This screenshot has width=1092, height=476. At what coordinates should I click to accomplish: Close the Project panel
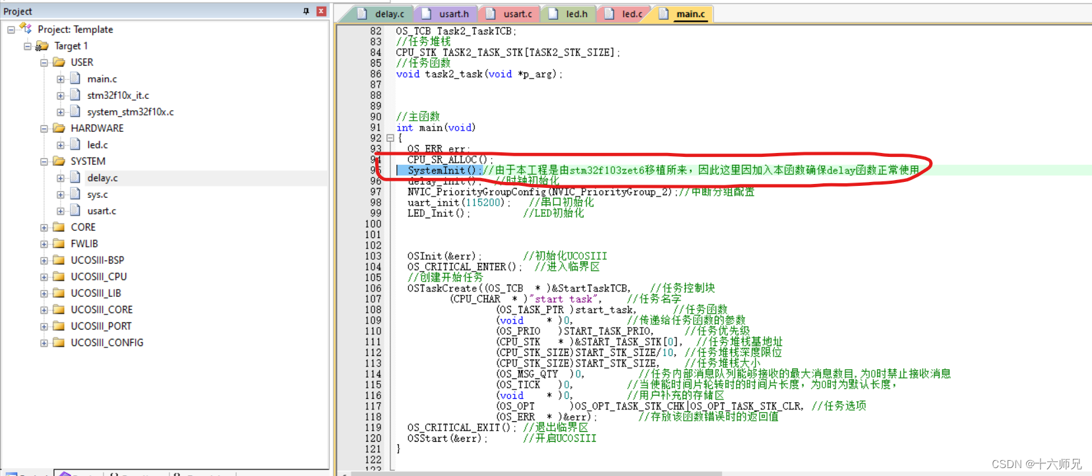[x=321, y=11]
